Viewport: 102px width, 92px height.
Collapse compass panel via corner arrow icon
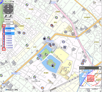coord(3,4)
